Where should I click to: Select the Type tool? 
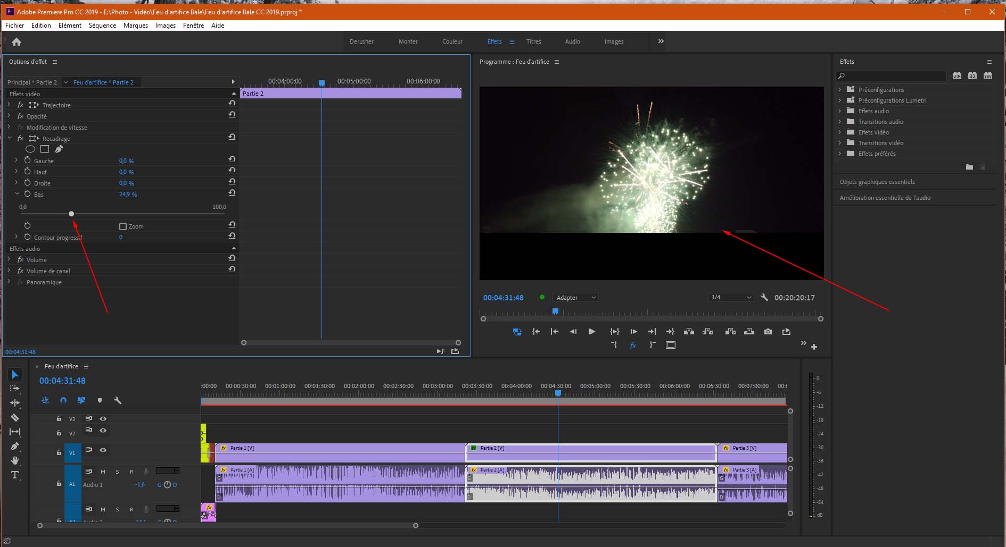(15, 475)
